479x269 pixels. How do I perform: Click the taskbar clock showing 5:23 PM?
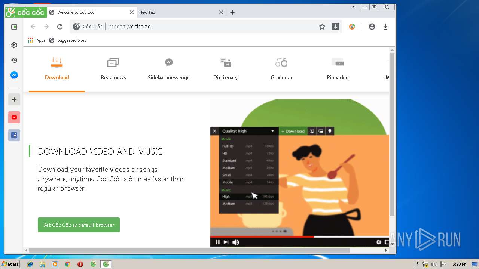pyautogui.click(x=460, y=264)
